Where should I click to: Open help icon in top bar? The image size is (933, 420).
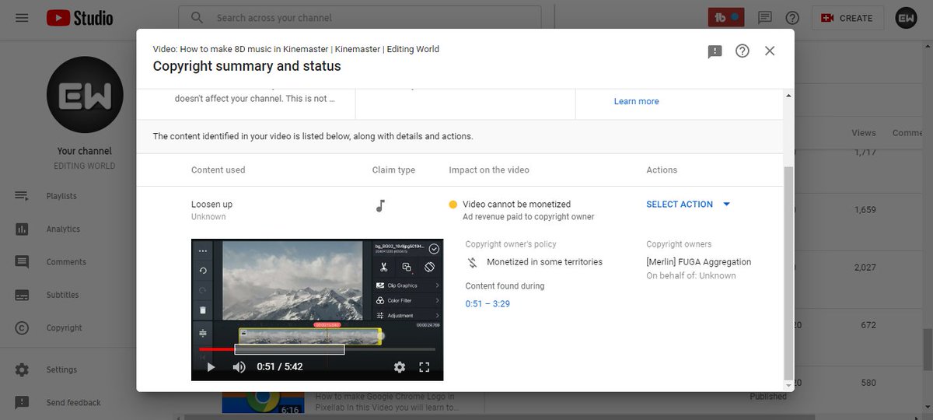(x=792, y=17)
